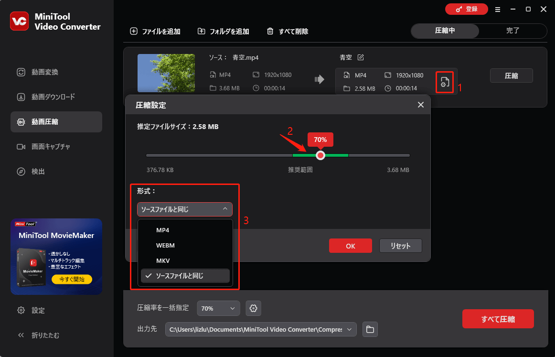Click the すべて圧縮 button

point(498,319)
